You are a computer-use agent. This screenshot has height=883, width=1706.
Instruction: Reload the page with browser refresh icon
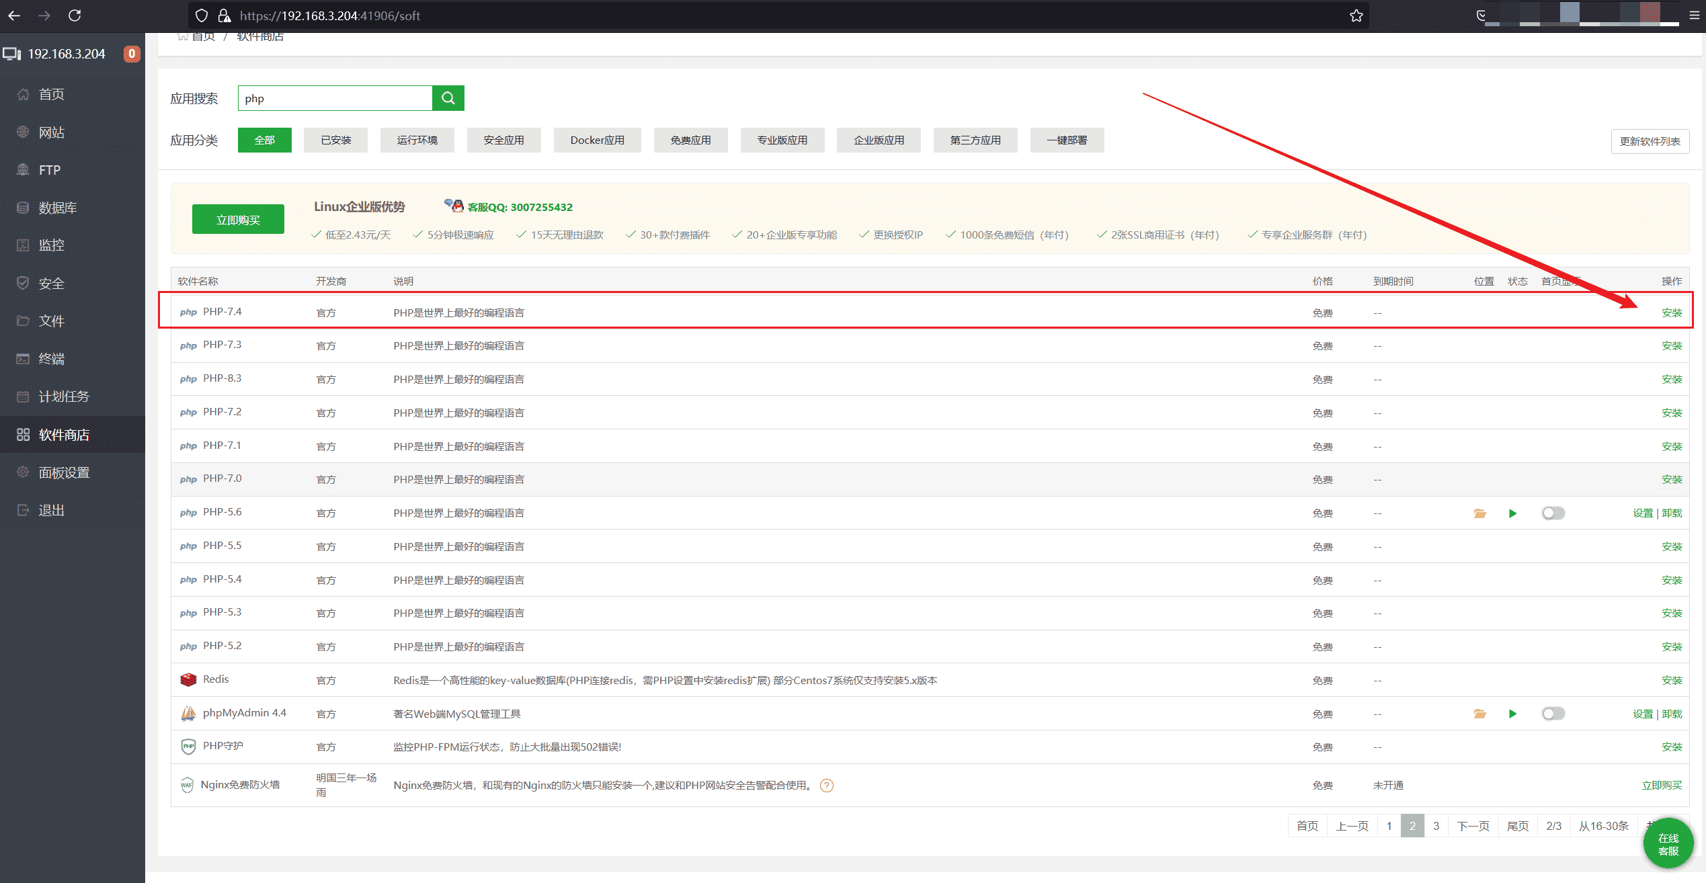75,15
